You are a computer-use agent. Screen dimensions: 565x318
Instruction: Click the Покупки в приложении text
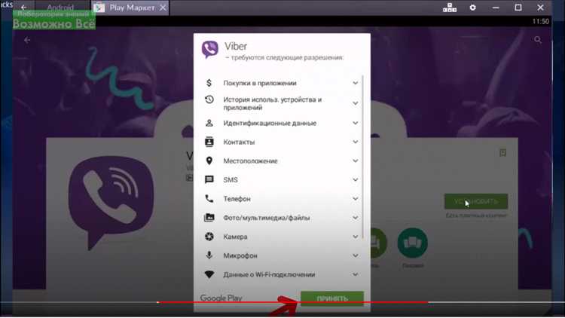tap(260, 83)
